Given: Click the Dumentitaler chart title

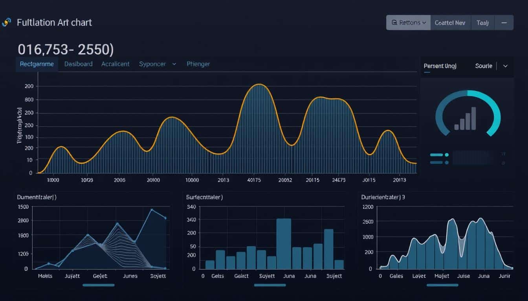Looking at the screenshot, I should [37, 197].
